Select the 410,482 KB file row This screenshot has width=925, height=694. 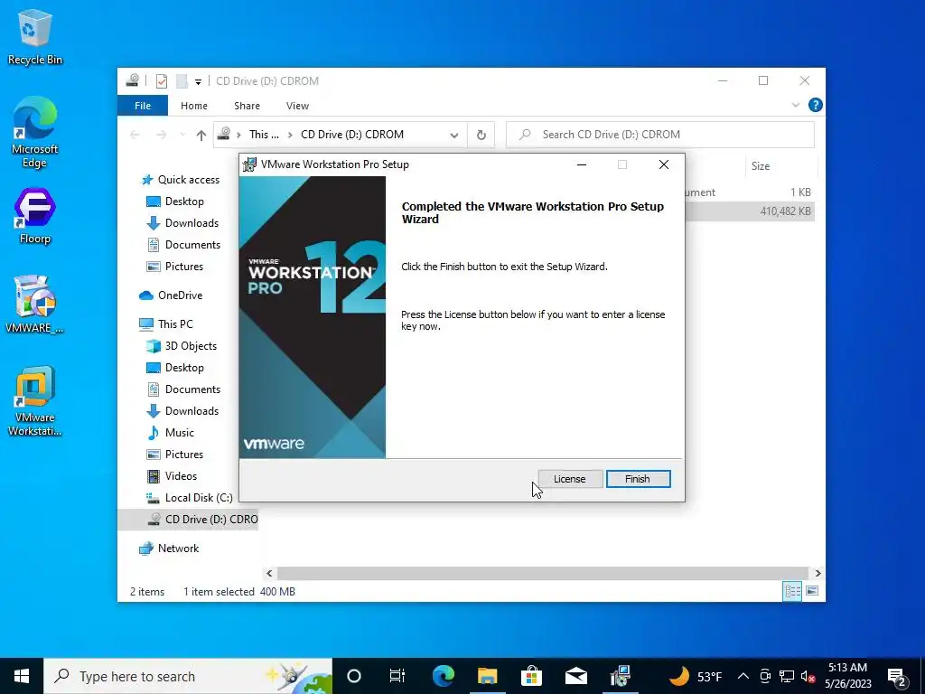tap(750, 211)
